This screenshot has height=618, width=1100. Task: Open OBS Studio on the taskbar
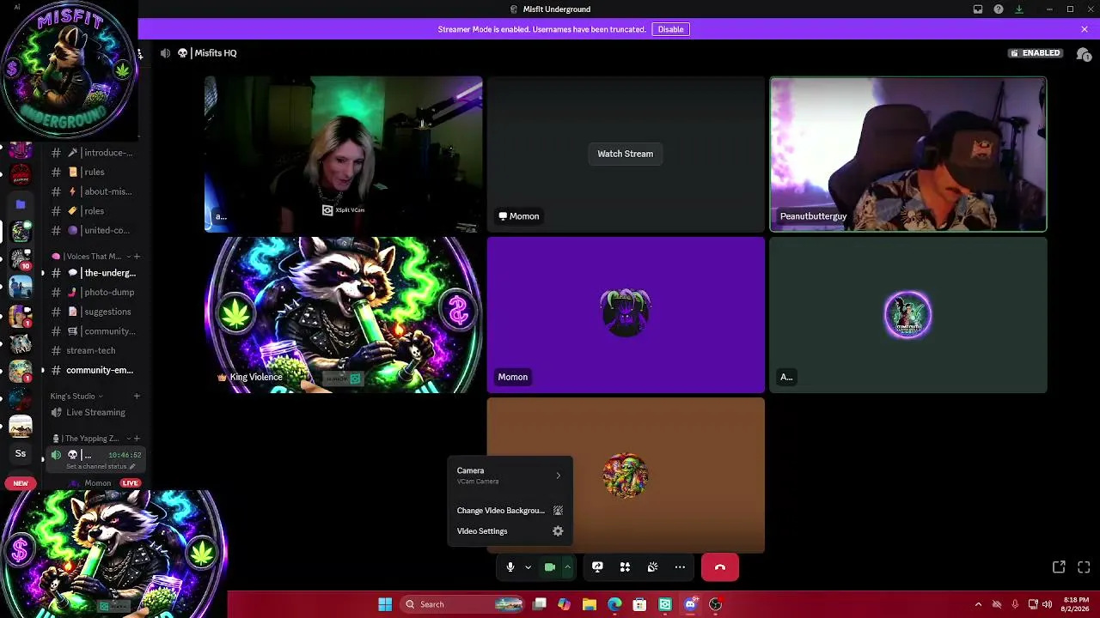pos(715,604)
